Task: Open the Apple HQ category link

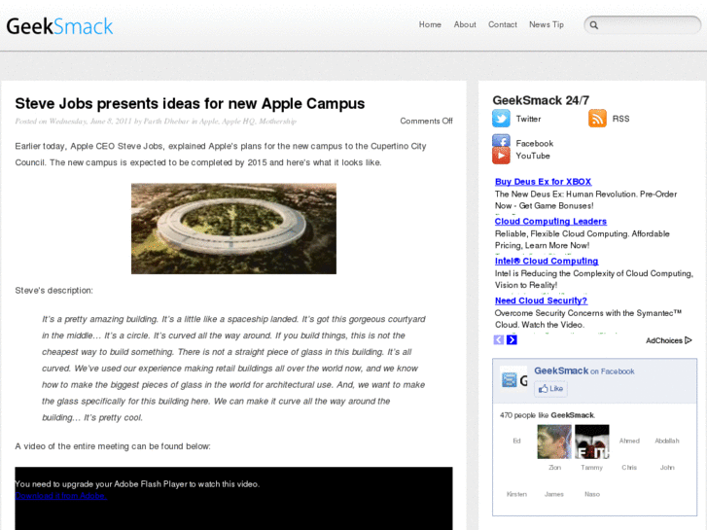Action: pyautogui.click(x=238, y=121)
